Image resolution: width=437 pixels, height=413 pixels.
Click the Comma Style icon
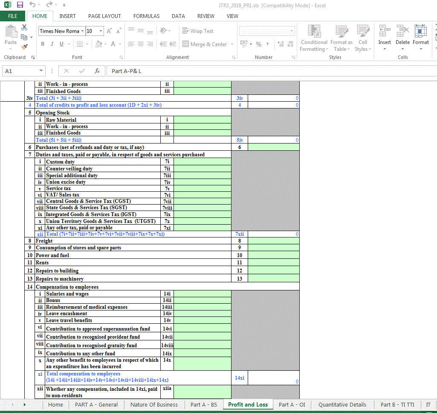pos(267,44)
